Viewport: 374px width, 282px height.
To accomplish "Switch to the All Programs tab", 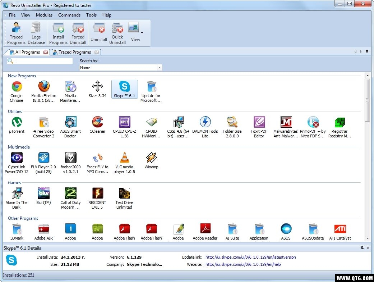I will pyautogui.click(x=27, y=52).
